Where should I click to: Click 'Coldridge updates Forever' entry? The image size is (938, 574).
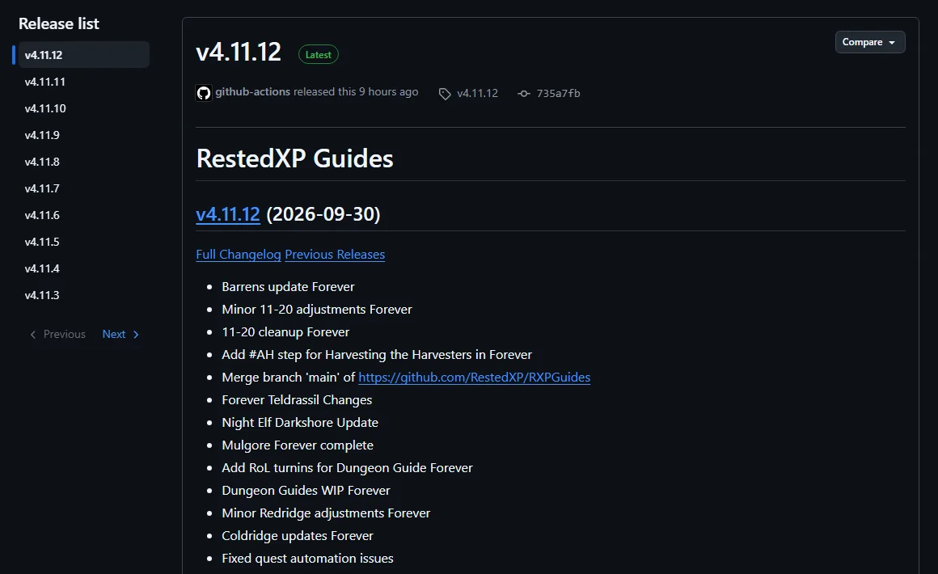click(298, 536)
